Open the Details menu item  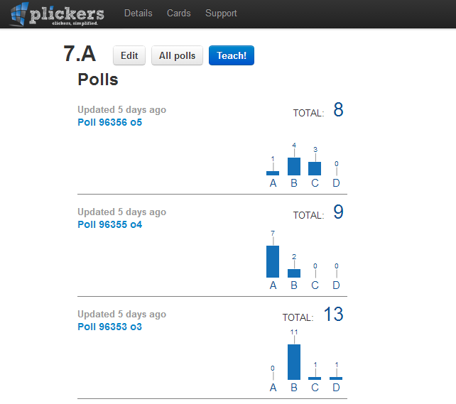tap(138, 13)
